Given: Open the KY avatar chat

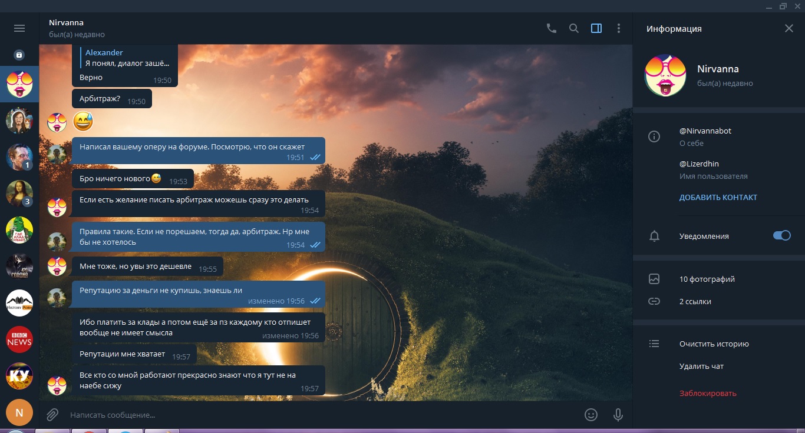Looking at the screenshot, I should click(x=19, y=376).
